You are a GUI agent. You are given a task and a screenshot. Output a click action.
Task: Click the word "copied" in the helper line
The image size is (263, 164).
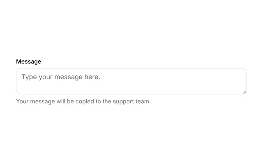tap(85, 102)
